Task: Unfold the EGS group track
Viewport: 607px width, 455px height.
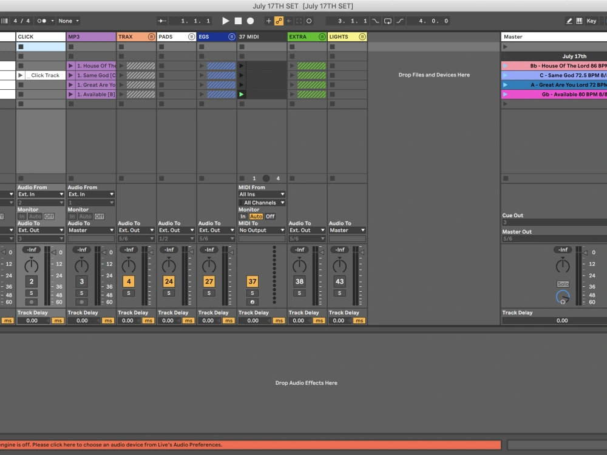Action: tap(231, 37)
